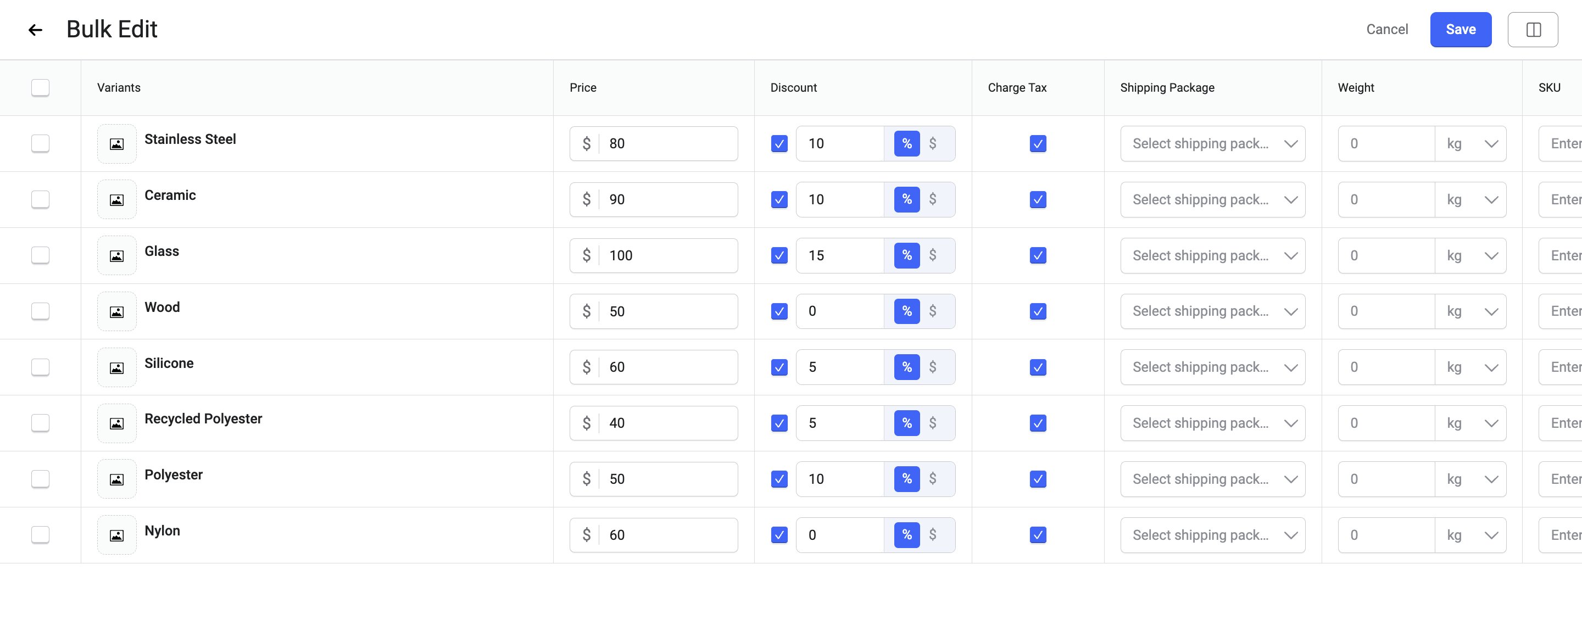The width and height of the screenshot is (1582, 620).
Task: Uncheck Charge Tax for Silicone
Action: pyautogui.click(x=1038, y=367)
